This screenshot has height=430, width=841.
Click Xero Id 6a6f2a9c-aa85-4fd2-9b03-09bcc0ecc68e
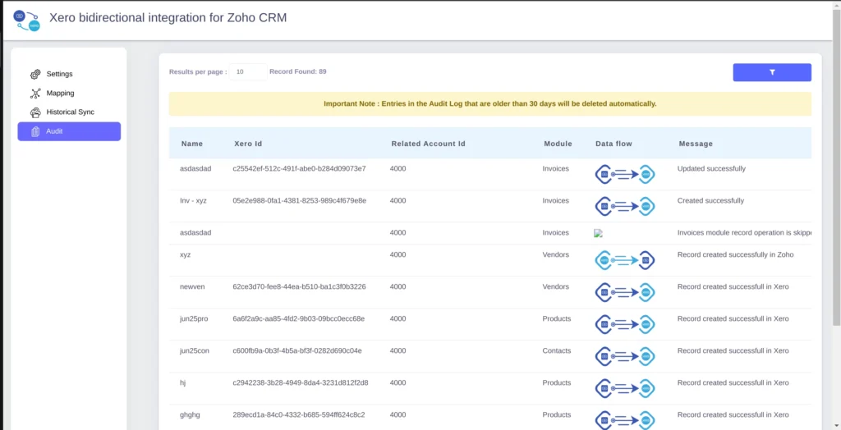299,319
